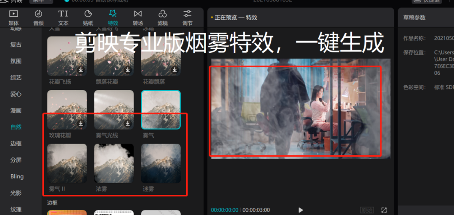Enter fullscreen preview mode
This screenshot has width=454, height=215.
384,210
